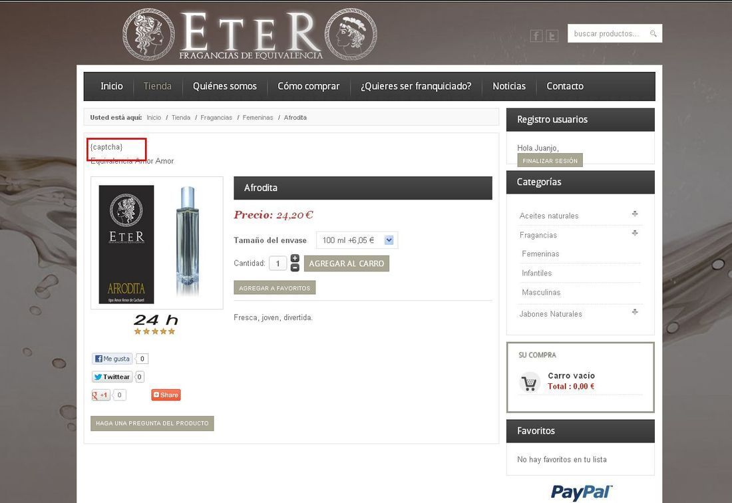Expand the Aceites naturales category
This screenshot has width=732, height=503.
tap(634, 214)
